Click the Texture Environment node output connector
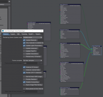Image resolution: width=103 pixels, height=97 pixels. pos(79,31)
